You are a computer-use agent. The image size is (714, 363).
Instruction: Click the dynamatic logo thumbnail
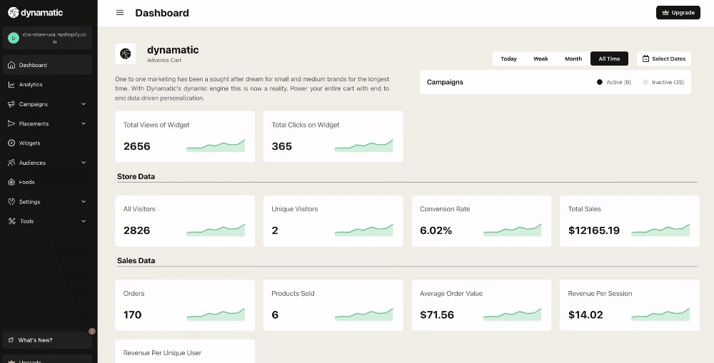click(126, 53)
